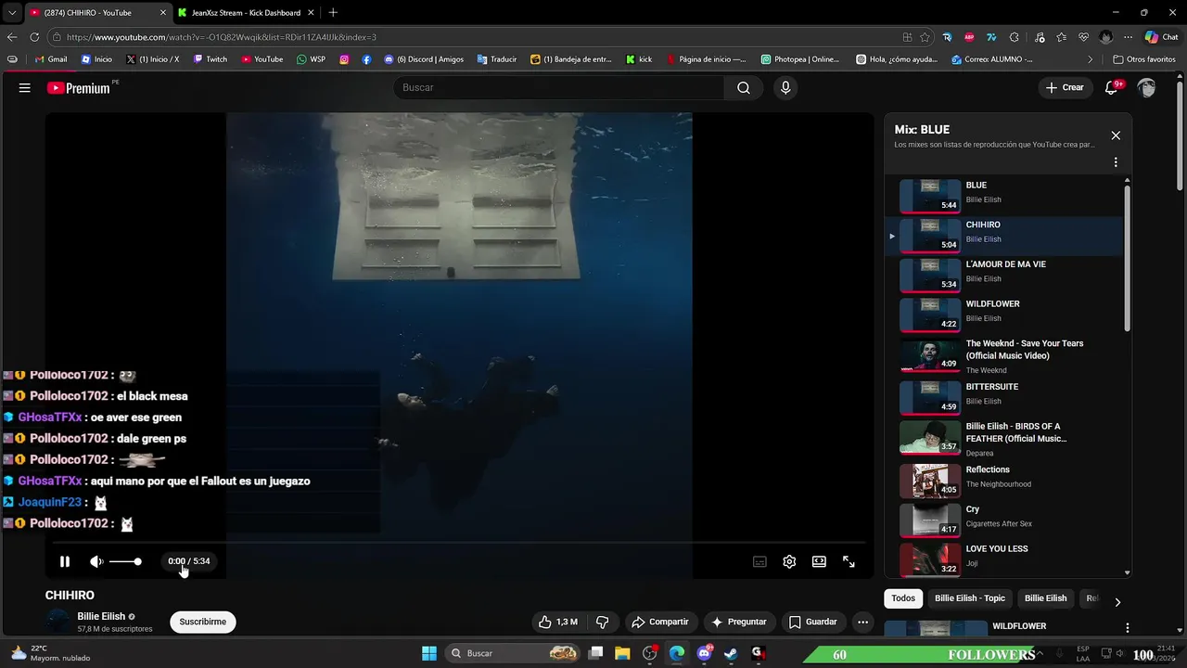The width and height of the screenshot is (1187, 668).
Task: Open Billie Eilish channel link
Action: (x=101, y=616)
